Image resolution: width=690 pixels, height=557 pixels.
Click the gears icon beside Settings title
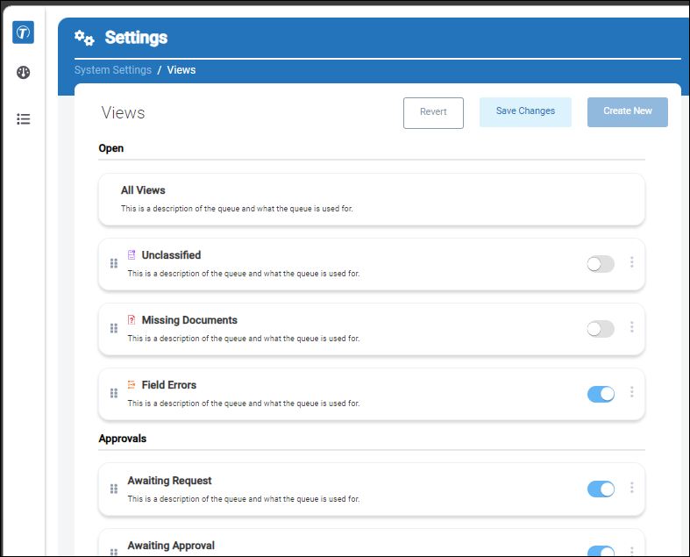(x=84, y=38)
